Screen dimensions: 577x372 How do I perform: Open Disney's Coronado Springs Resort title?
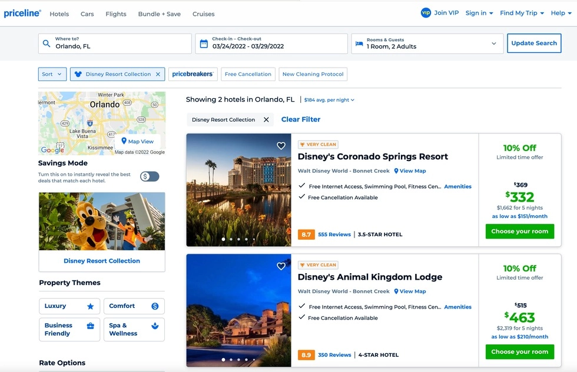[373, 157]
